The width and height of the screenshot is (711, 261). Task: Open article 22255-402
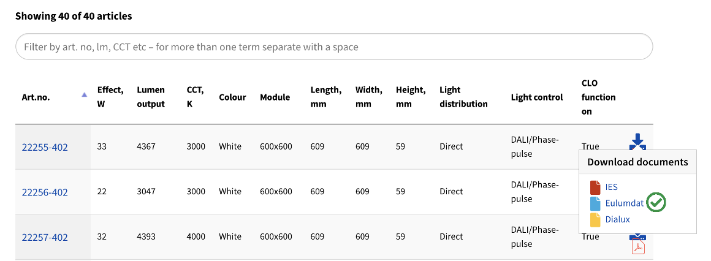(45, 147)
